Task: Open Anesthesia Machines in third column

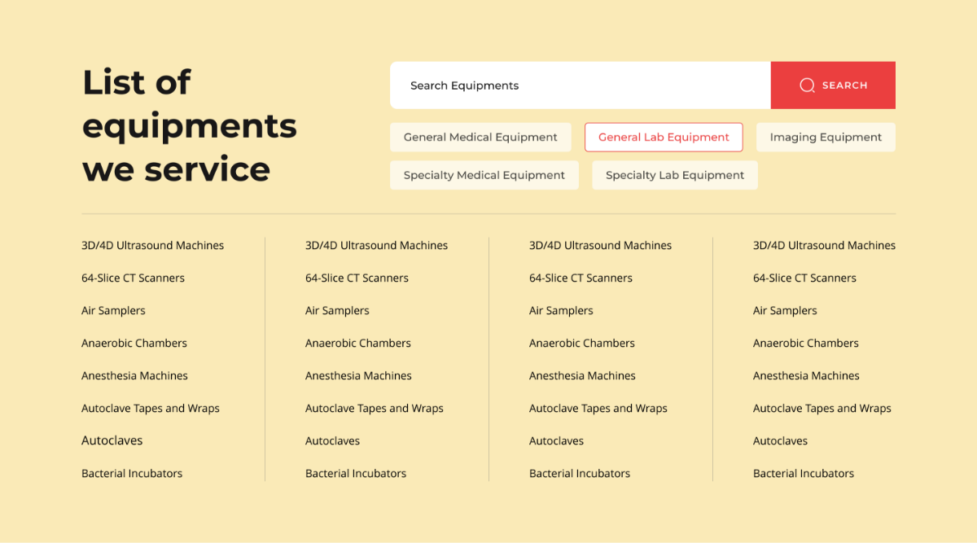Action: pyautogui.click(x=582, y=376)
